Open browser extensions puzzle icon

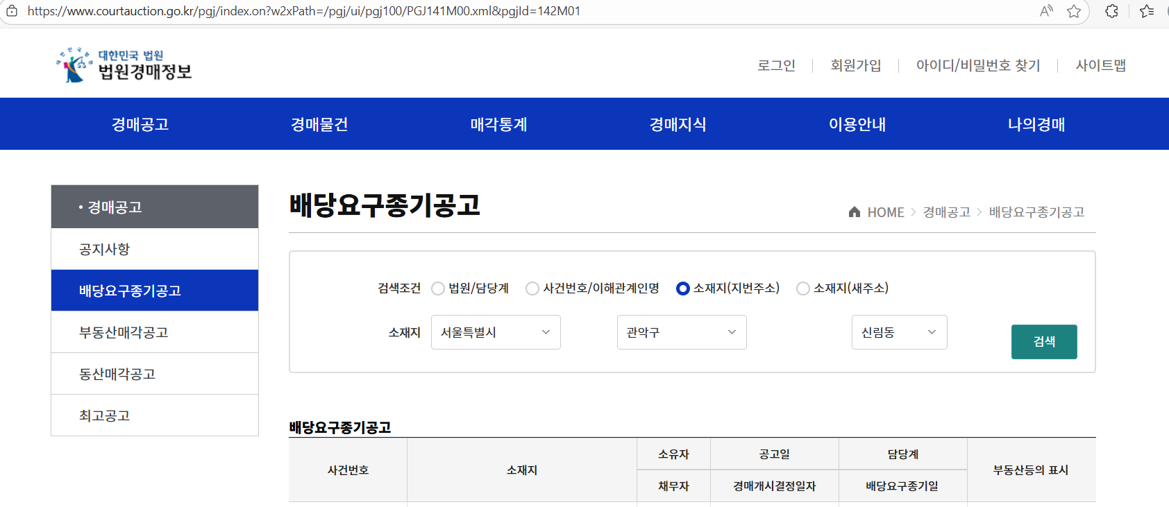pos(1111,11)
